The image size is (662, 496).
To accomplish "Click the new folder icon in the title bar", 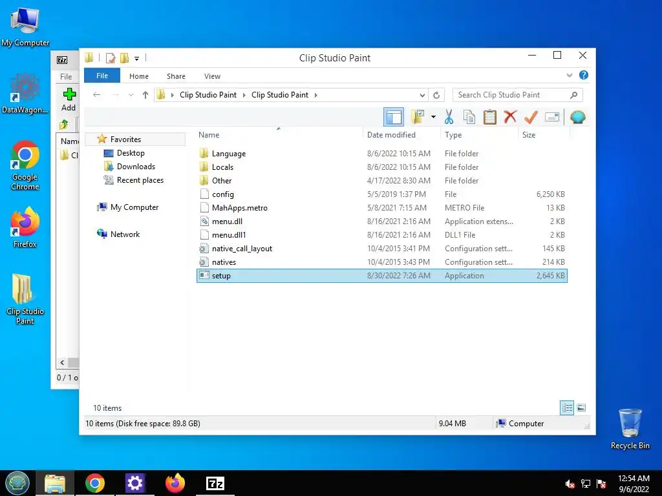I will click(x=124, y=57).
